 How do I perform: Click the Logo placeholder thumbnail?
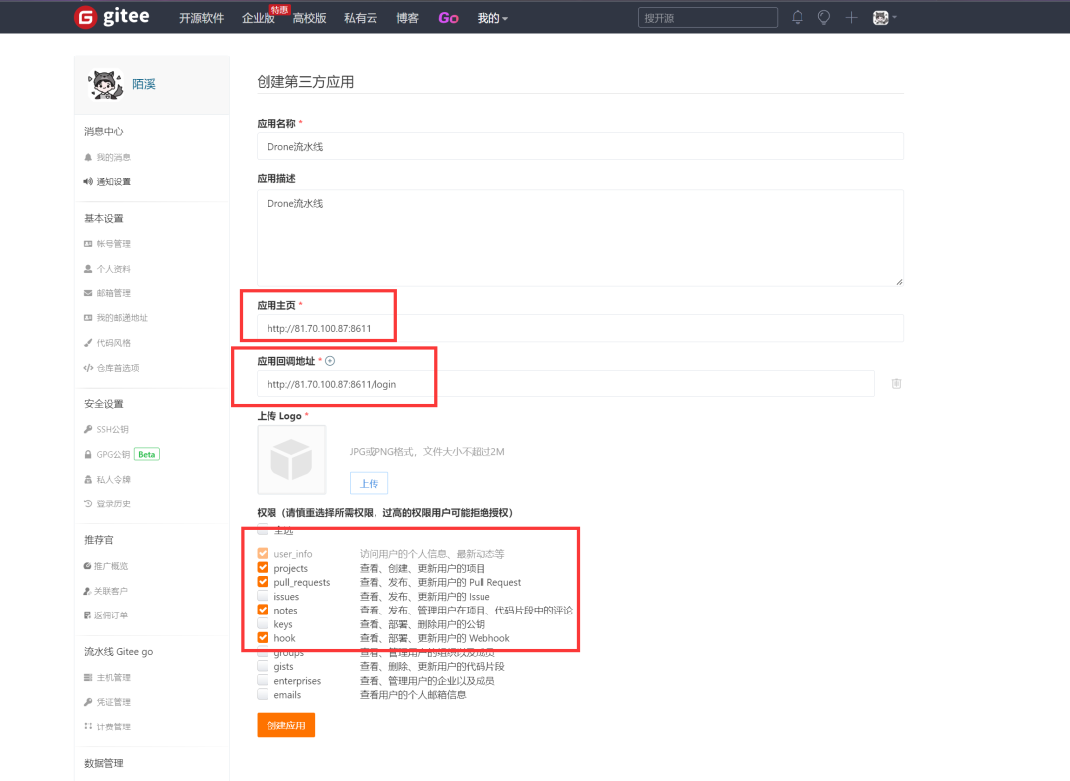pyautogui.click(x=291, y=460)
